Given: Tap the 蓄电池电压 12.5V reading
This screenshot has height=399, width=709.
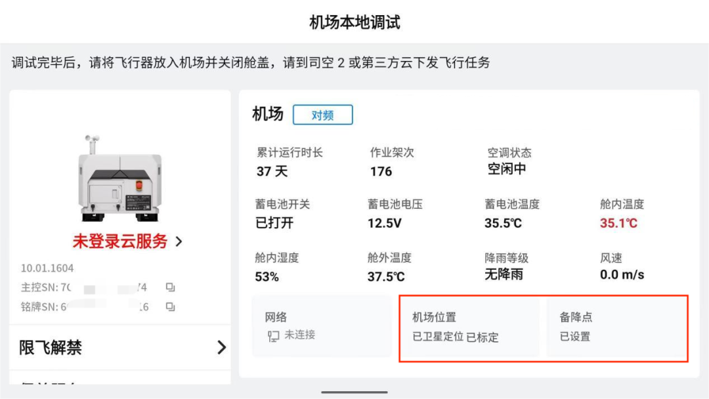Looking at the screenshot, I should coord(384,222).
